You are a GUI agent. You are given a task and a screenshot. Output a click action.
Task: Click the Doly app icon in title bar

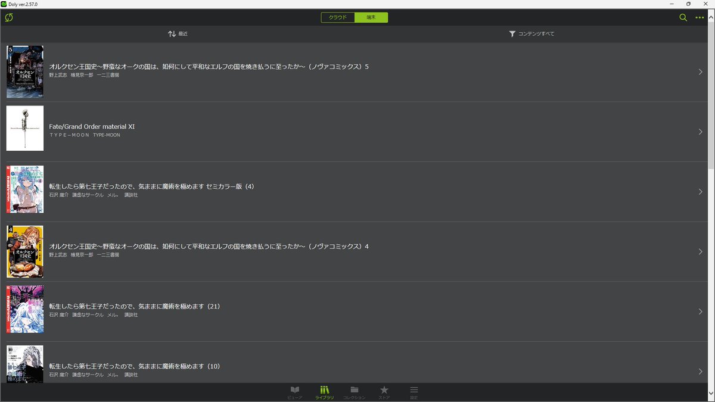click(x=4, y=4)
